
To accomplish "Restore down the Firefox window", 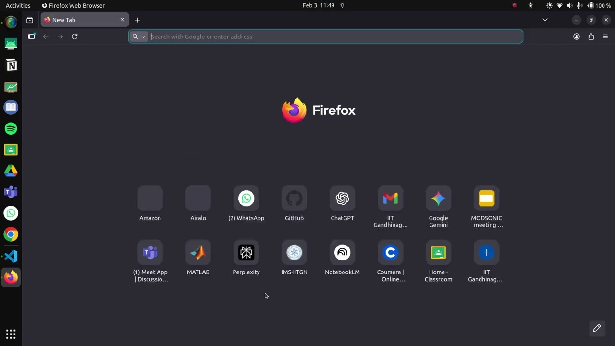I will 591,20.
